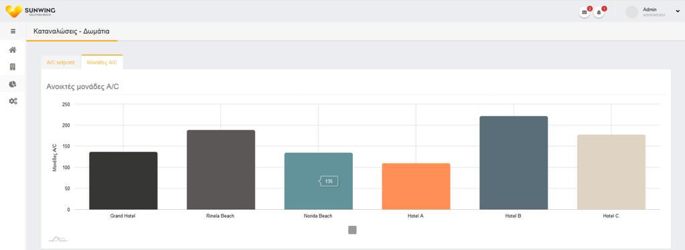
Task: Switch to the A/C setpoint tab
Action: tap(61, 62)
